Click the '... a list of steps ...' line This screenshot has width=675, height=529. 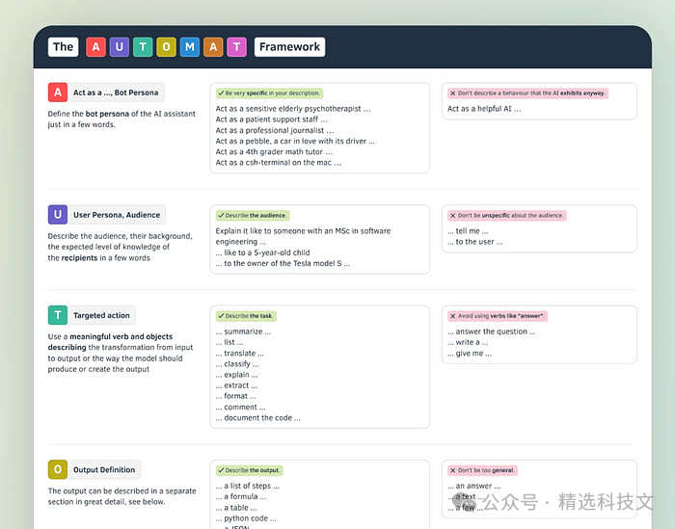pyautogui.click(x=248, y=486)
